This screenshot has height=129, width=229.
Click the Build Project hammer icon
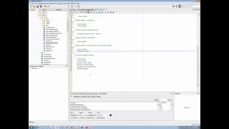pos(68,6)
